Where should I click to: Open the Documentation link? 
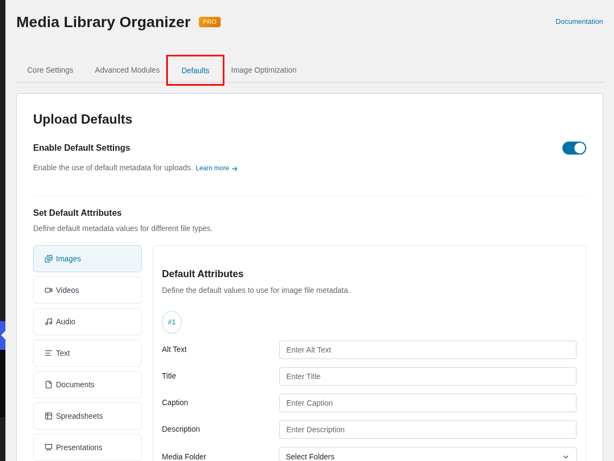pyautogui.click(x=579, y=21)
